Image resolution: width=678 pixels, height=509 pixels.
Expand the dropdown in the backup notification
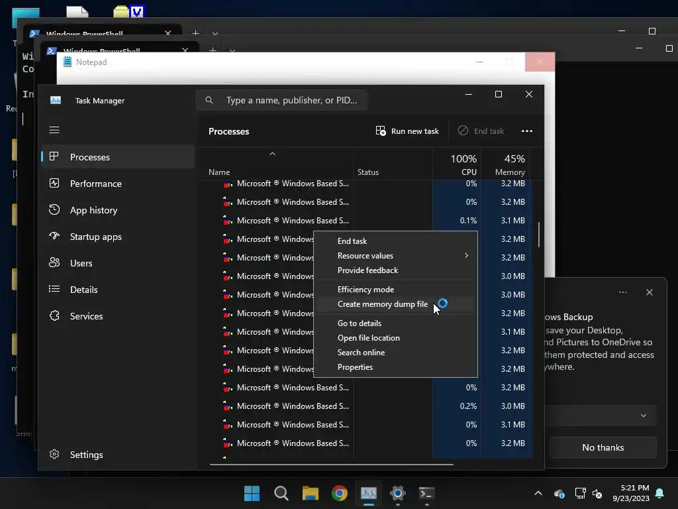[644, 416]
